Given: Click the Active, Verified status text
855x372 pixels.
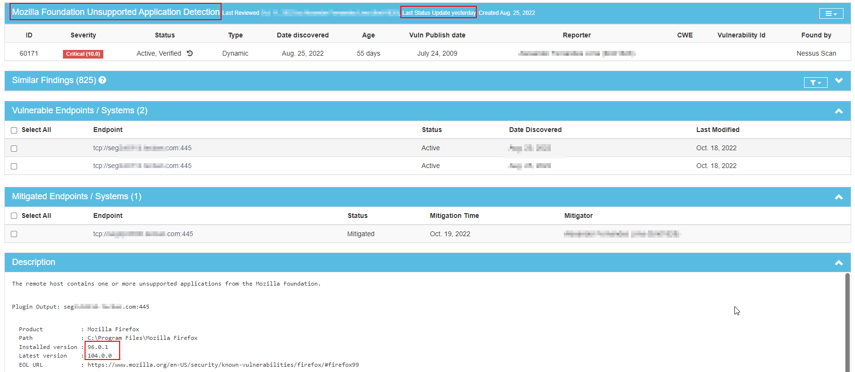Looking at the screenshot, I should point(159,53).
